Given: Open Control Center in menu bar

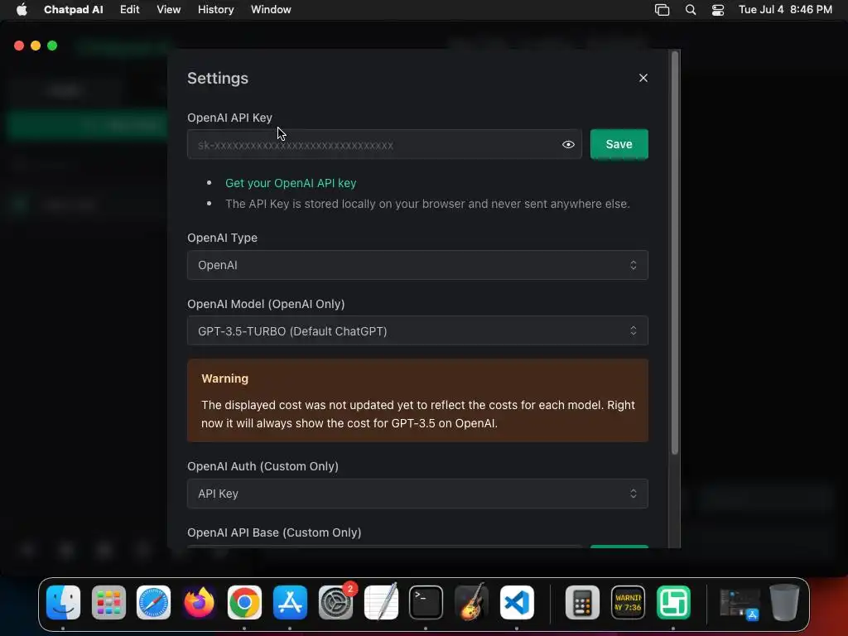Looking at the screenshot, I should click(x=718, y=10).
